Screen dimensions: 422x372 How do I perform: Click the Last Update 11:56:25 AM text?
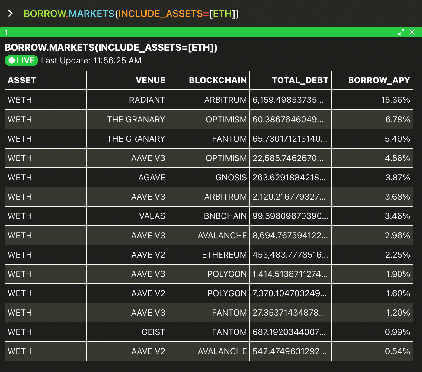pos(91,61)
